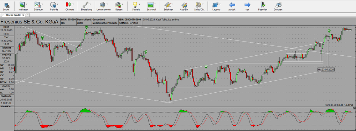Click the 144,13% tolerance value
The height and width of the screenshot is (131, 356).
[x=6, y=51]
